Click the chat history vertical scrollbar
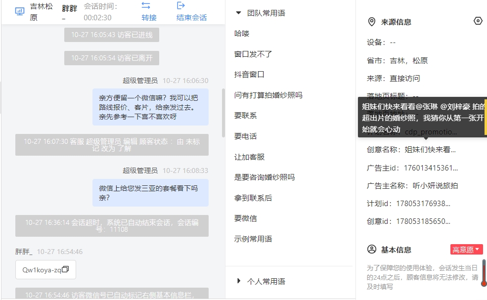487x300 pixels. (x=223, y=113)
